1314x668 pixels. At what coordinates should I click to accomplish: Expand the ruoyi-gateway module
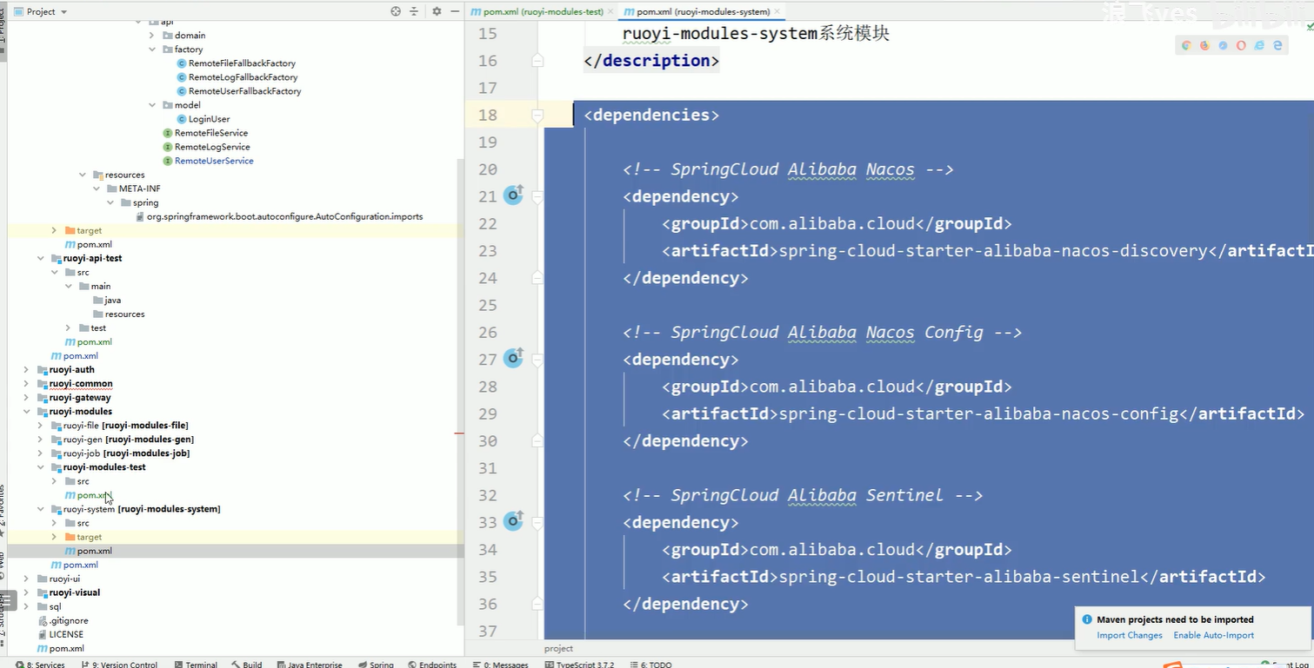26,397
